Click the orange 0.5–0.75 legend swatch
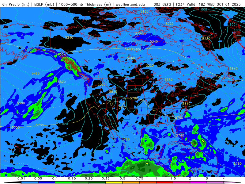 [131, 182]
